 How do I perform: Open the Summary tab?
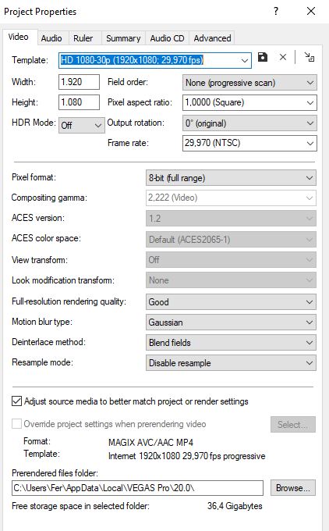123,38
